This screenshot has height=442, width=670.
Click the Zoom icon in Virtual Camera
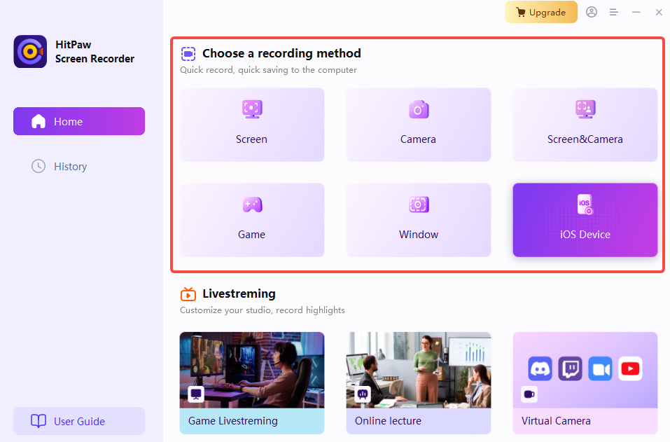coord(601,368)
